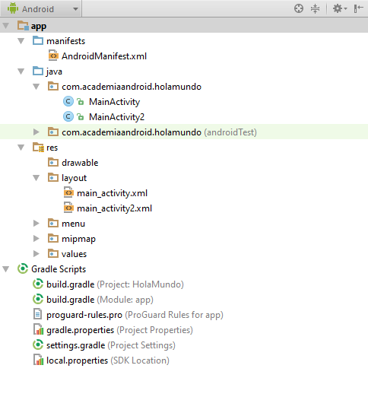Viewport: 368px width, 397px height.
Task: Click the Gradle Scripts icon
Action: point(23,268)
